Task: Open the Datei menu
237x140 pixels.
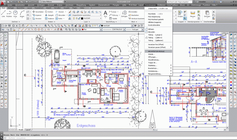Action: pos(10,5)
